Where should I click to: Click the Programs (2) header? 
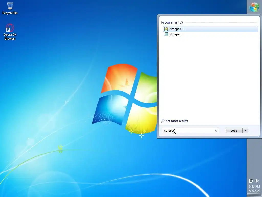(x=172, y=22)
